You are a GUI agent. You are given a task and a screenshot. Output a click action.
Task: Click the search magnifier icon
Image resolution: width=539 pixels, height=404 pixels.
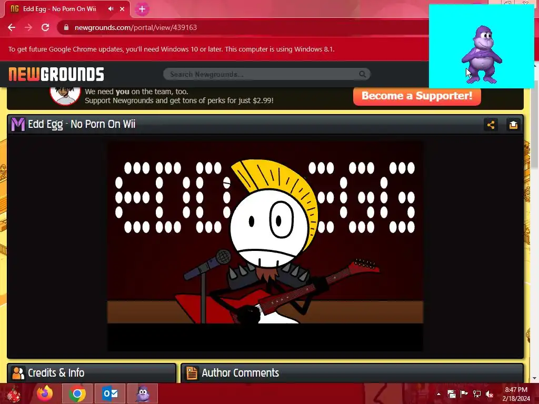[362, 74]
